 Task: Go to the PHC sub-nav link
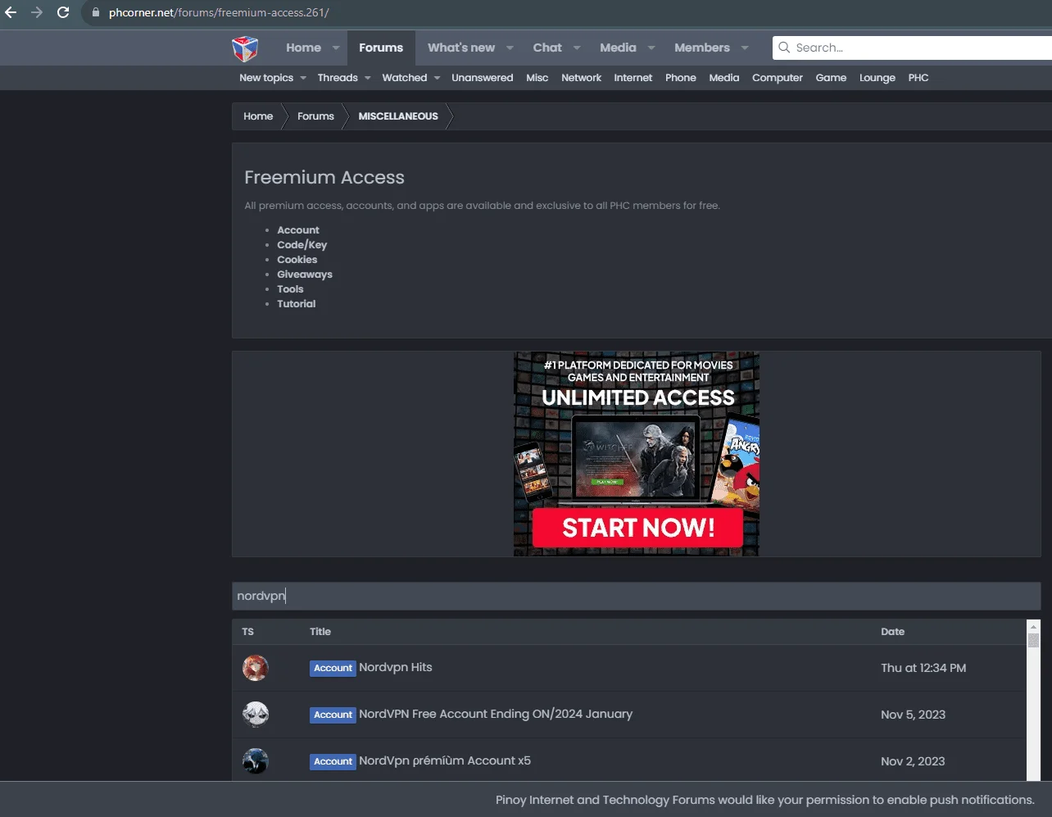[918, 78]
